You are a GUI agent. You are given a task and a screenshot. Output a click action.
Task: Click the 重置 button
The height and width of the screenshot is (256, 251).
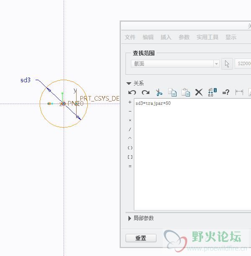(x=141, y=238)
